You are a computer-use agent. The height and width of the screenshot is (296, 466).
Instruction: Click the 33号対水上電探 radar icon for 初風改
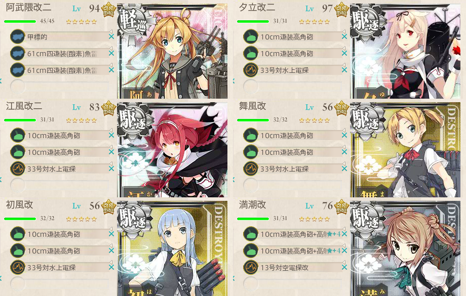pyautogui.click(x=18, y=267)
